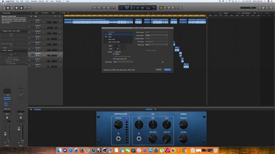Open the Library panel icon
The width and height of the screenshot is (275, 154).
click(x=4, y=8)
